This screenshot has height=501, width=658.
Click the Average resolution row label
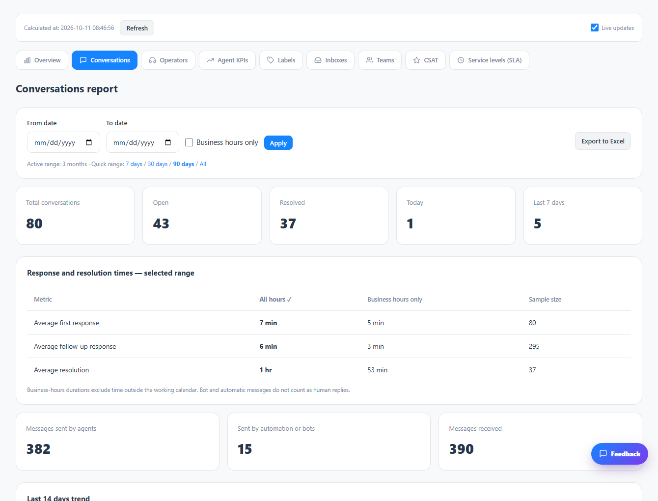tap(61, 370)
